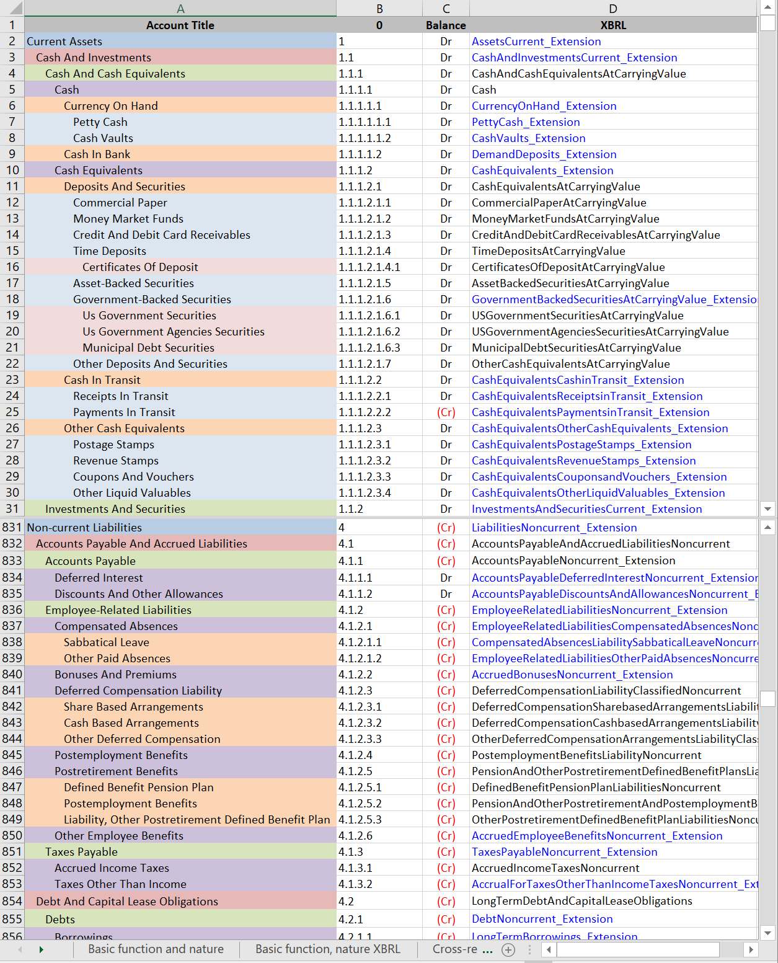Open the DebtNoncurrent_Extension link

point(542,918)
